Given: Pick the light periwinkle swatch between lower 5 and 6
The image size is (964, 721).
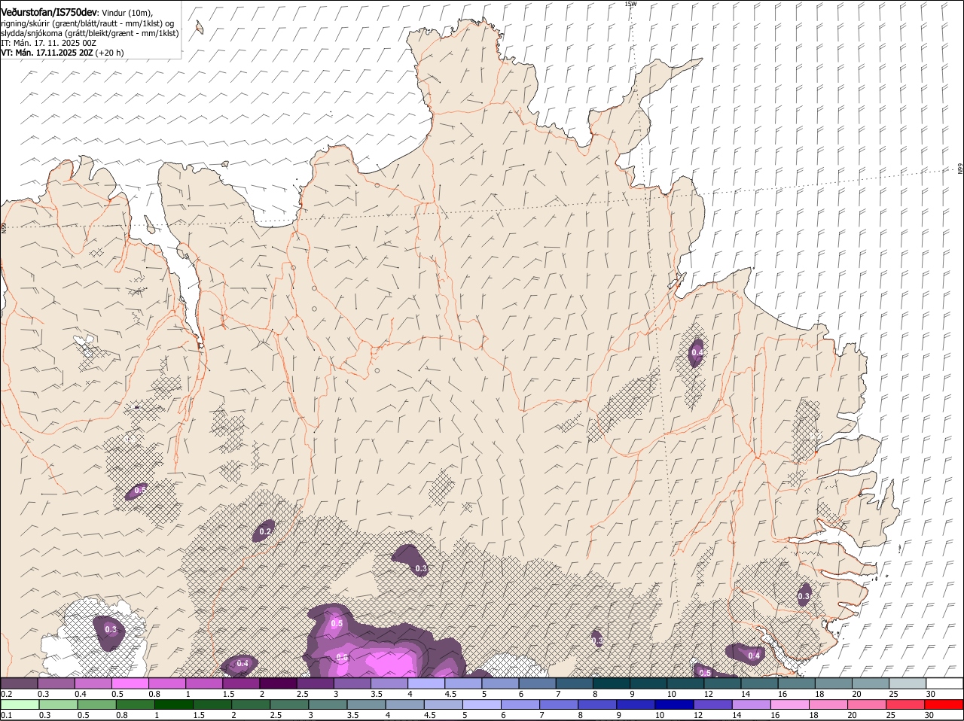Looking at the screenshot, I should (x=481, y=704).
